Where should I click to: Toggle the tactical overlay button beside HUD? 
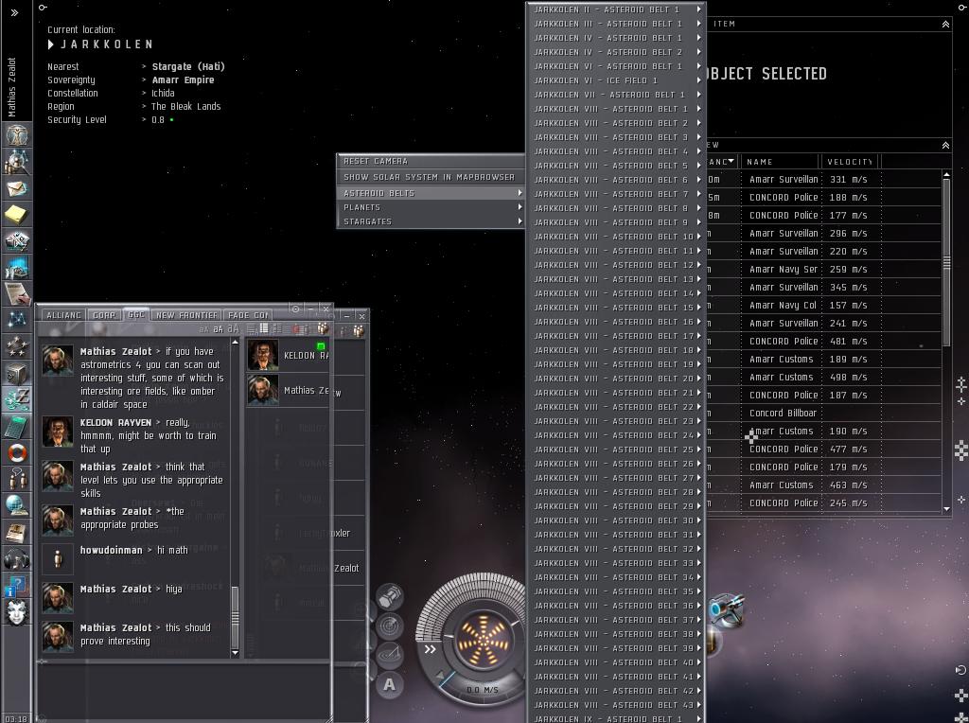tap(390, 655)
